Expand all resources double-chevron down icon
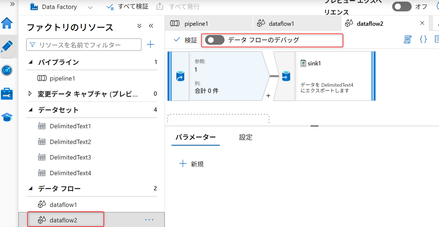Viewport: 439px width, 227px height. [x=139, y=26]
